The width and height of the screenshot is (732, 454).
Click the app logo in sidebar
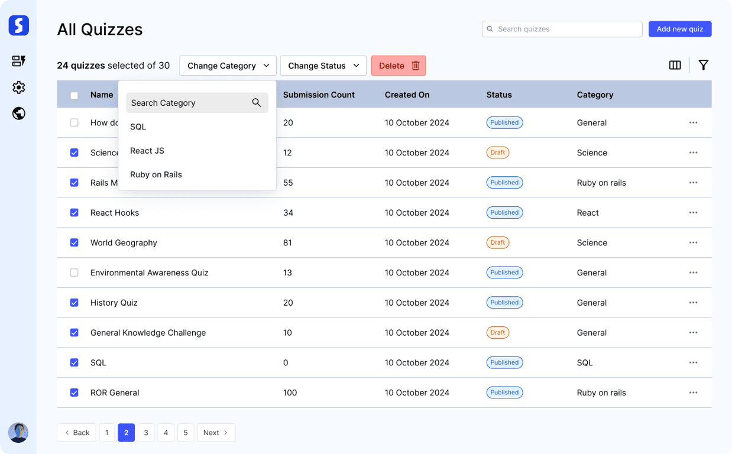[18, 25]
